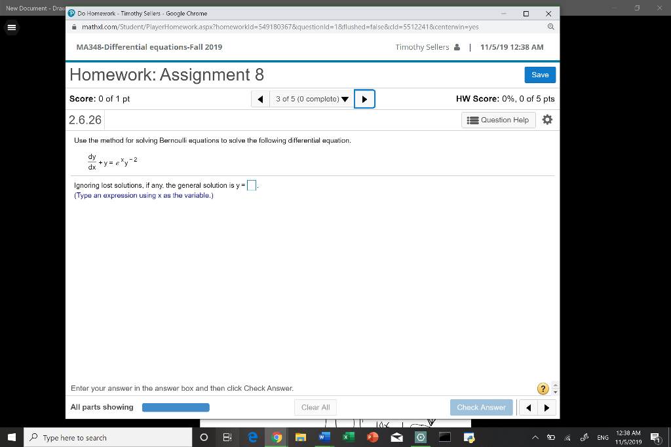Launch Excel from the taskbar

[348, 437]
